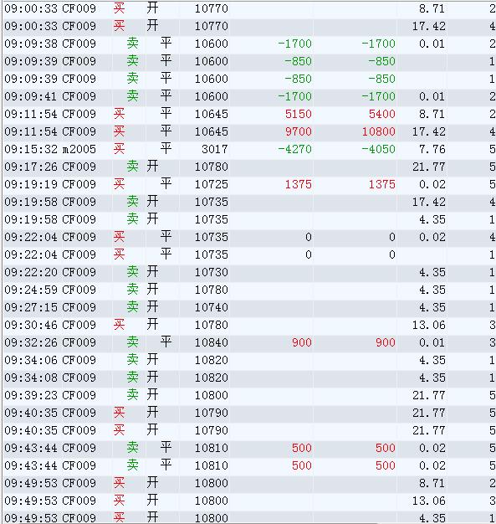Click the 09:17:26 CF009 sell-open row
The width and height of the screenshot is (496, 524).
(x=249, y=167)
